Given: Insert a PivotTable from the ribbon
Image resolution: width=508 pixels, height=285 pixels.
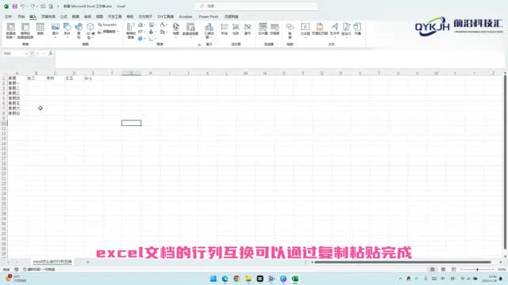Looking at the screenshot, I should tap(10, 31).
